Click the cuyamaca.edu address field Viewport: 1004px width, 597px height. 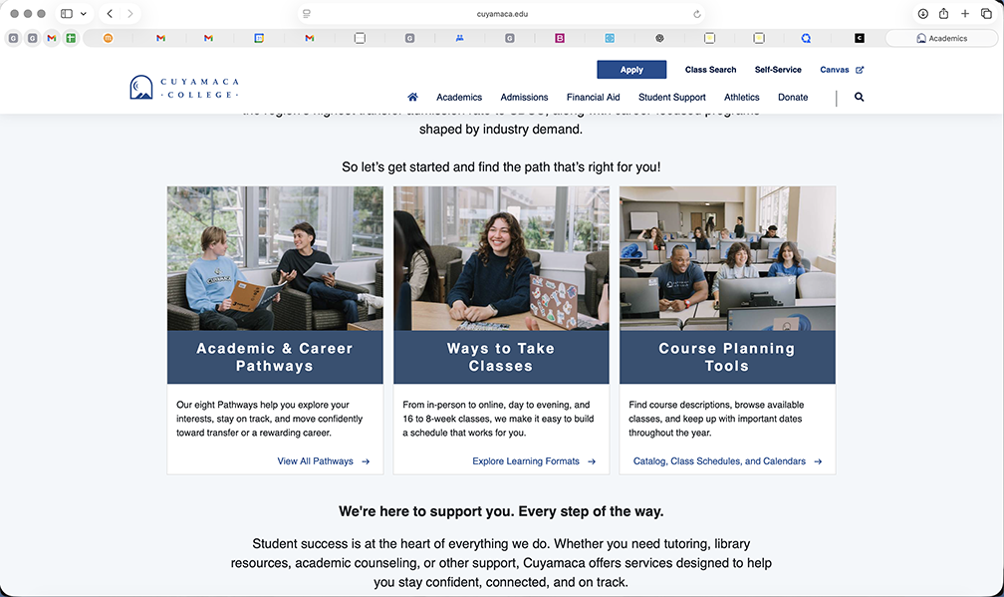coord(502,13)
